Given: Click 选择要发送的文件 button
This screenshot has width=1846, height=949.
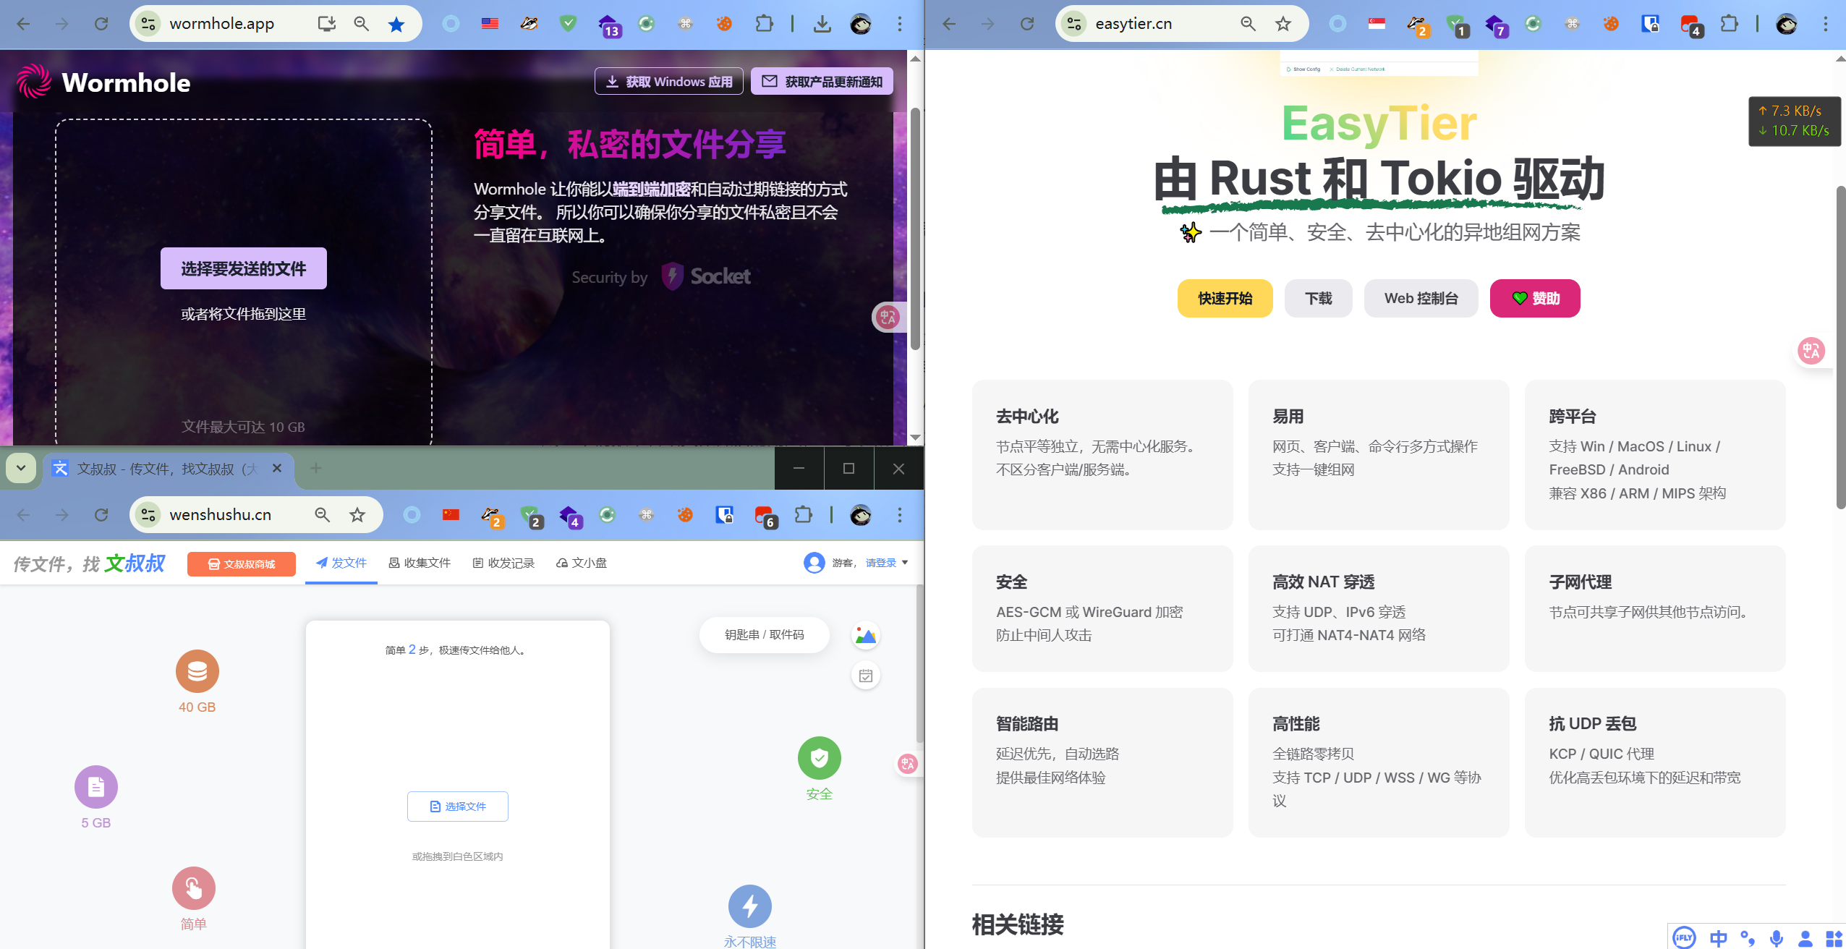Looking at the screenshot, I should click(243, 268).
